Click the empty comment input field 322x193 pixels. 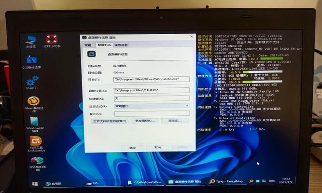coord(152,113)
